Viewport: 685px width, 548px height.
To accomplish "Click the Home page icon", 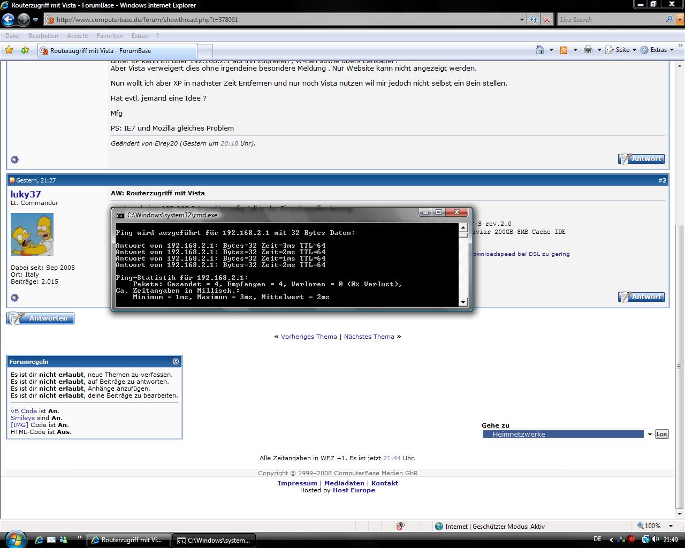I will tap(540, 50).
